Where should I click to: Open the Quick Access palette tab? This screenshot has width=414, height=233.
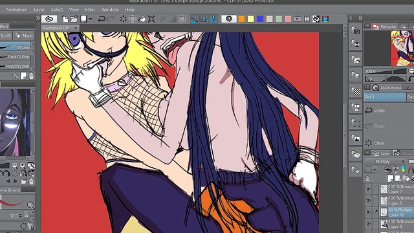coord(387,87)
